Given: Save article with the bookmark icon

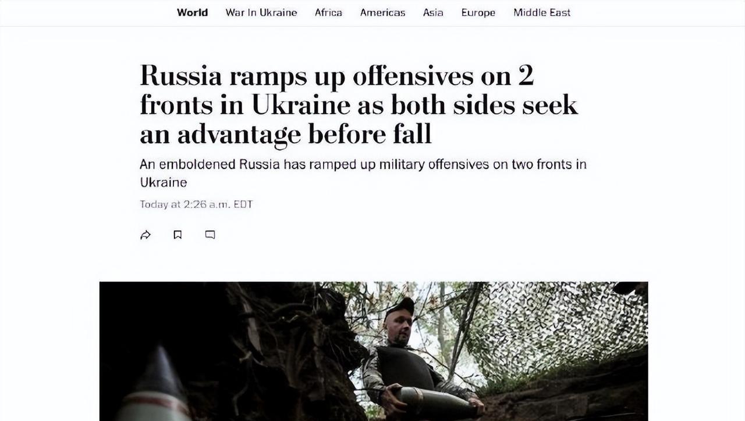Looking at the screenshot, I should [x=178, y=235].
